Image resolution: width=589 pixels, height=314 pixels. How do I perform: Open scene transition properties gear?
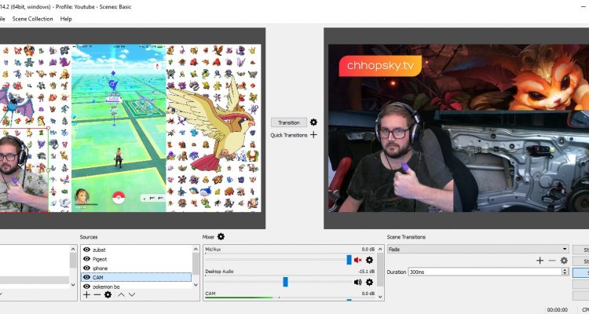tap(564, 261)
